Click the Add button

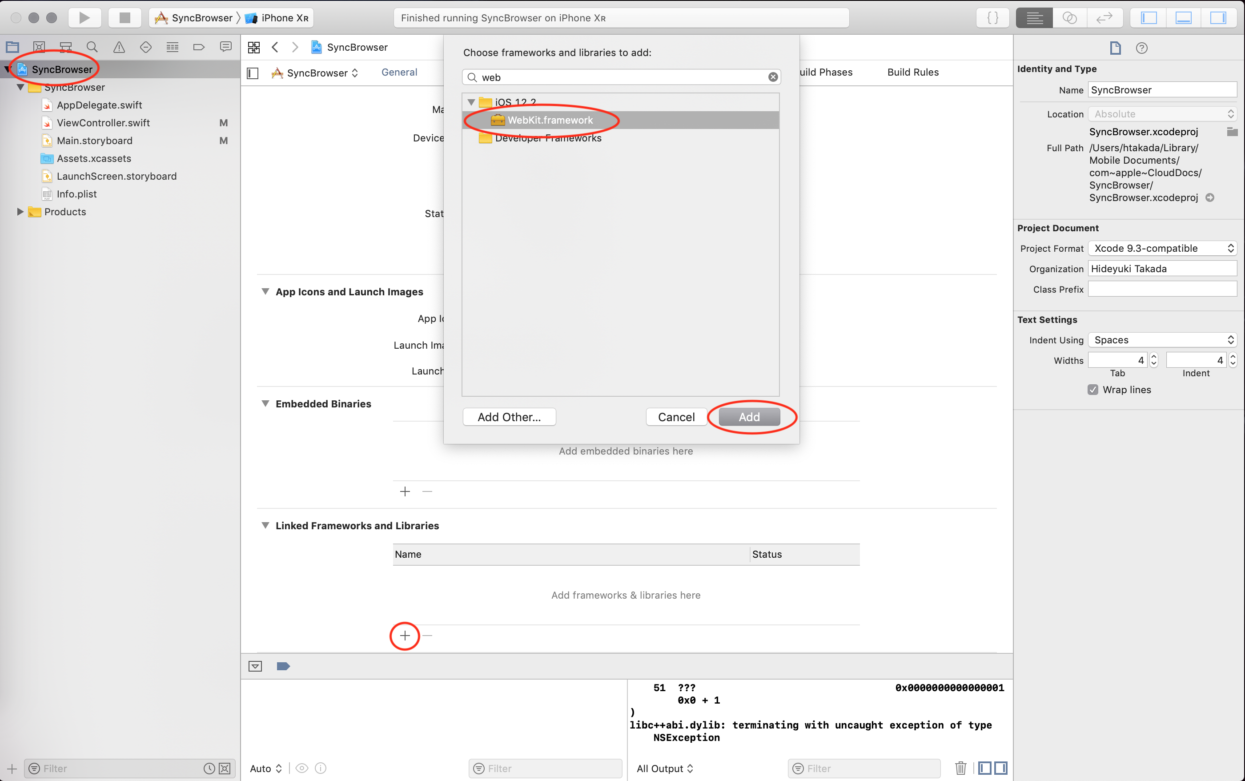749,417
